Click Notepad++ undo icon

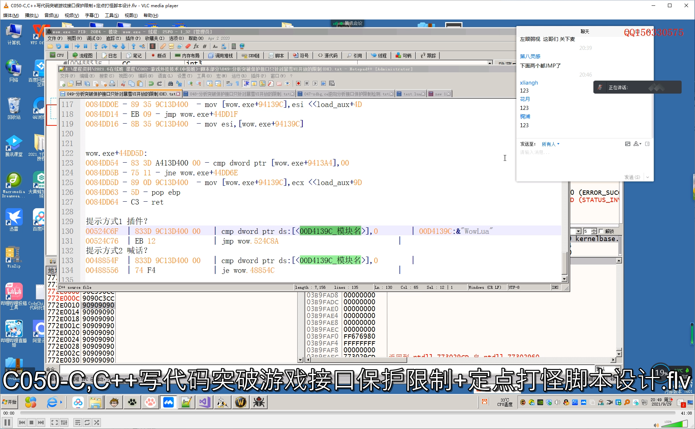151,83
